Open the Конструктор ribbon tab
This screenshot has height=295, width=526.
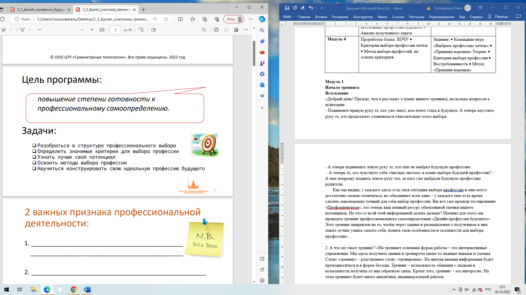pyautogui.click(x=363, y=17)
